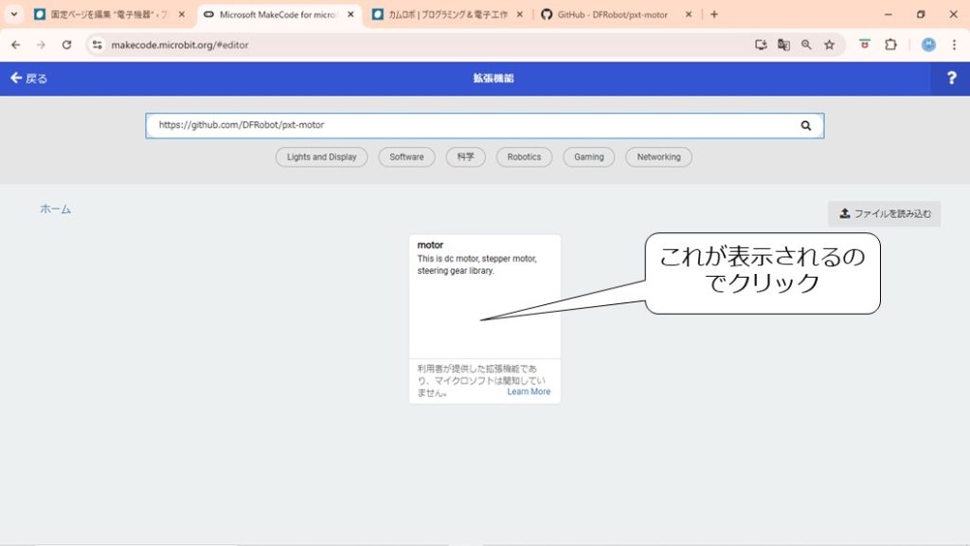970x546 pixels.
Task: Click the ホーム breadcrumb link
Action: 55,209
